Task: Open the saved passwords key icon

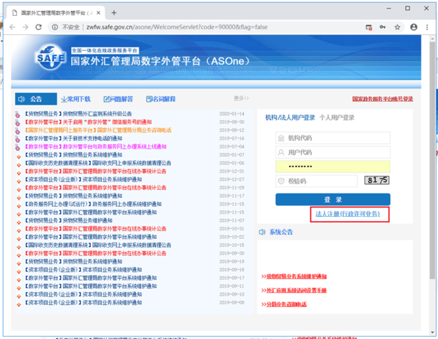Action: tap(383, 27)
